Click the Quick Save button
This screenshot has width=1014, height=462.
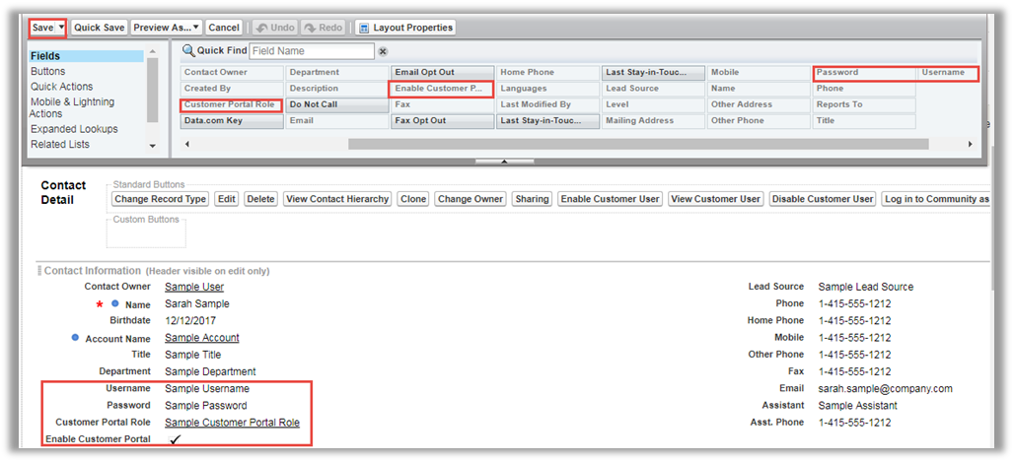point(99,28)
